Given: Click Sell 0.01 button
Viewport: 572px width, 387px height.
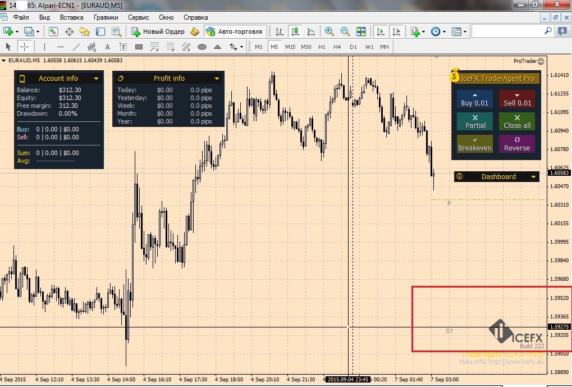Looking at the screenshot, I should click(x=518, y=99).
